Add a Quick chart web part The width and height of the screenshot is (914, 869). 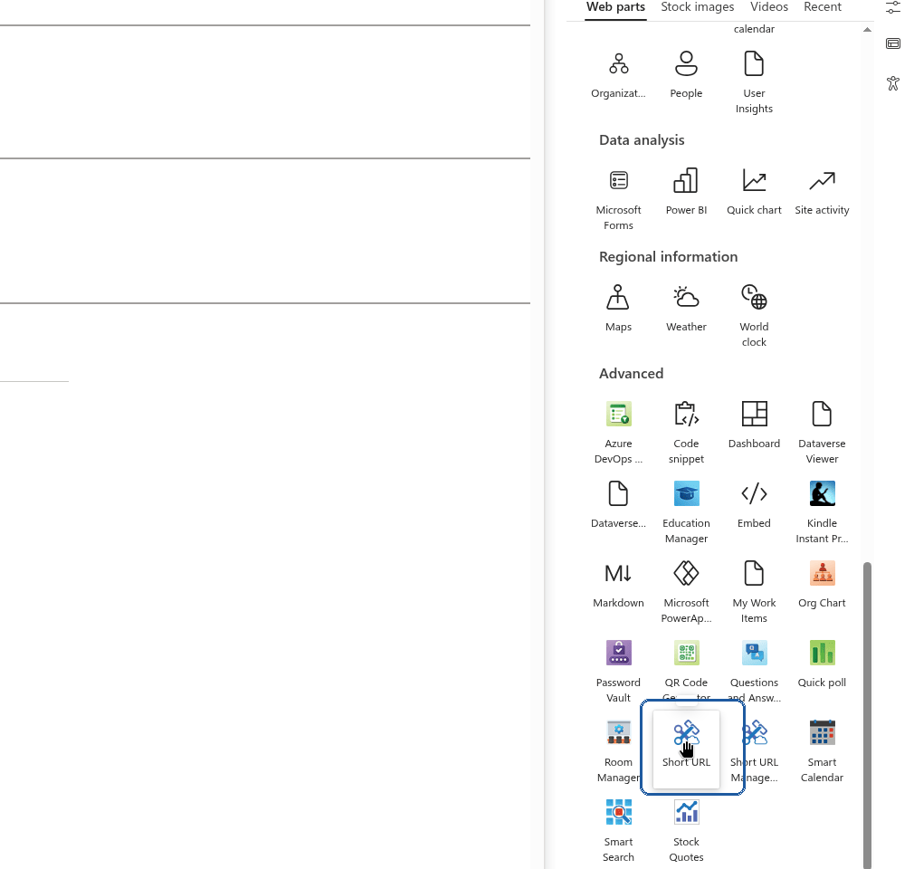click(754, 193)
